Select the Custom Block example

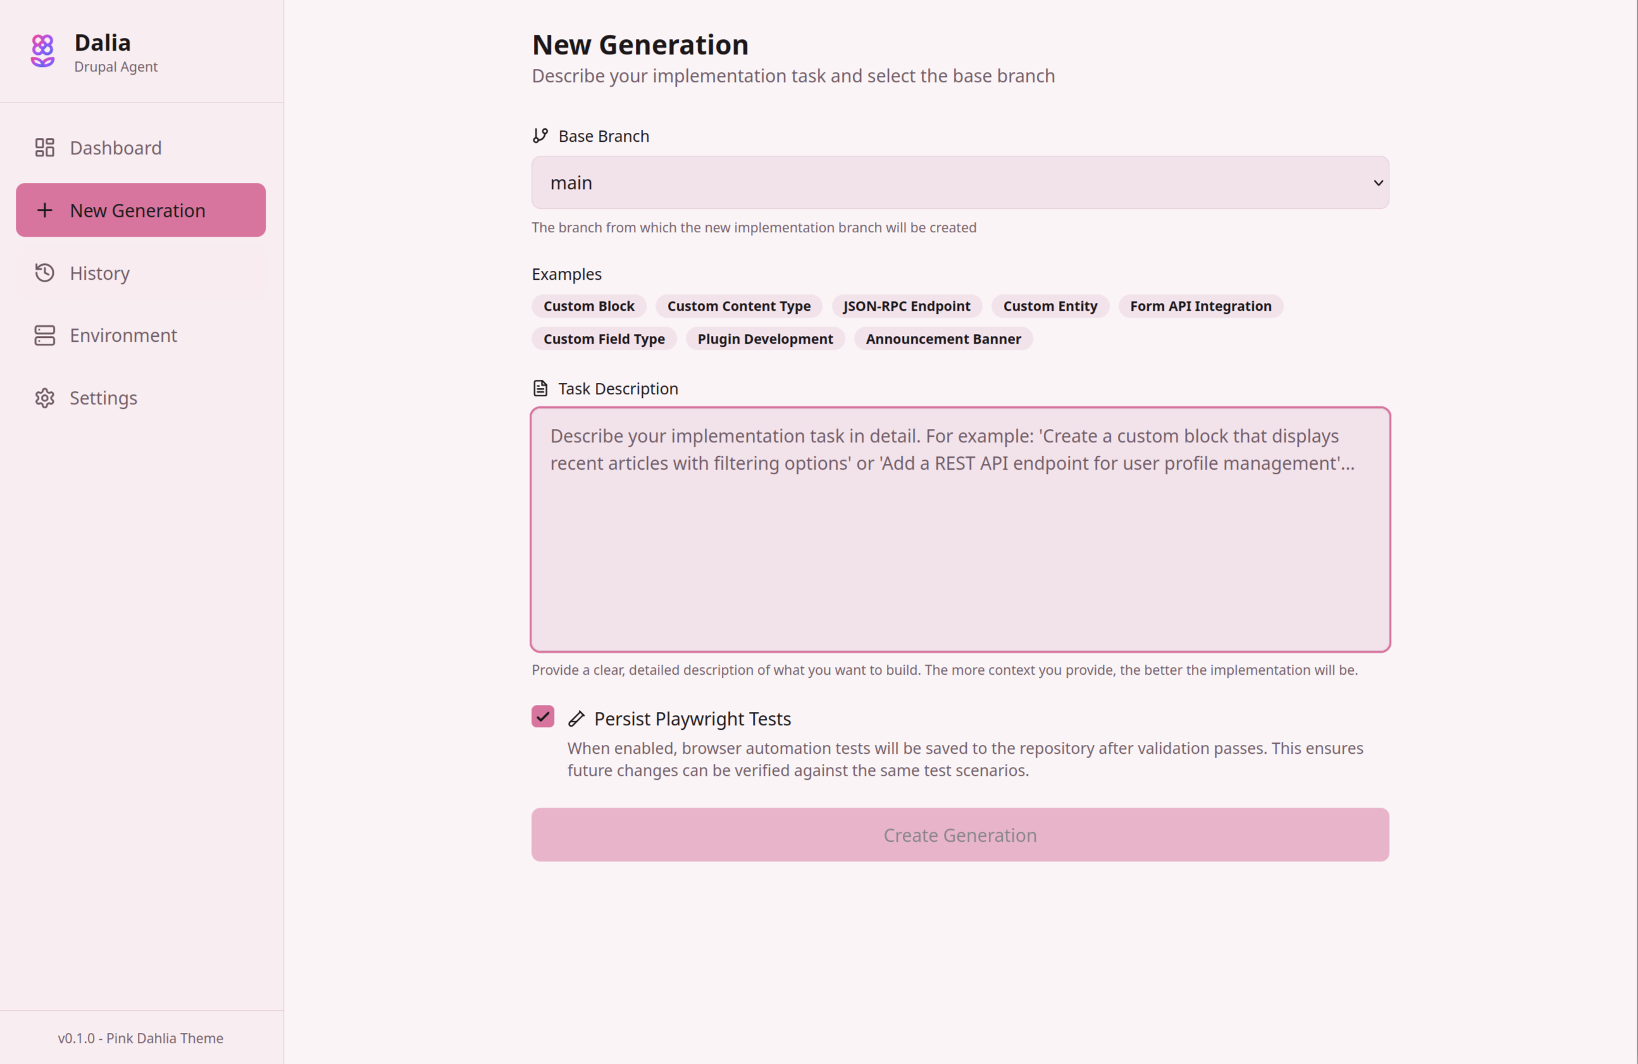[x=588, y=306]
